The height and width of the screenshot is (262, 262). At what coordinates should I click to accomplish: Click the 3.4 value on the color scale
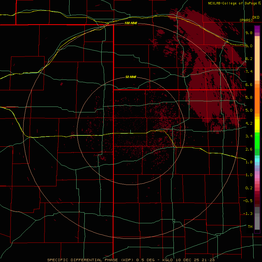[249, 136]
